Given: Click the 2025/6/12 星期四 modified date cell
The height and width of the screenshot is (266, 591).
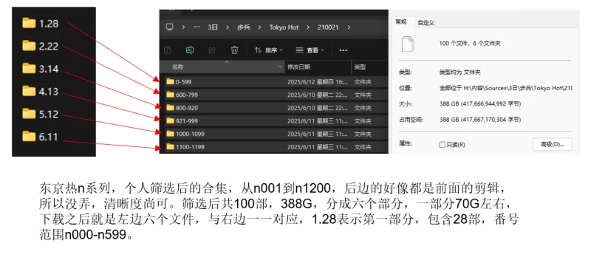Looking at the screenshot, I should tap(318, 82).
